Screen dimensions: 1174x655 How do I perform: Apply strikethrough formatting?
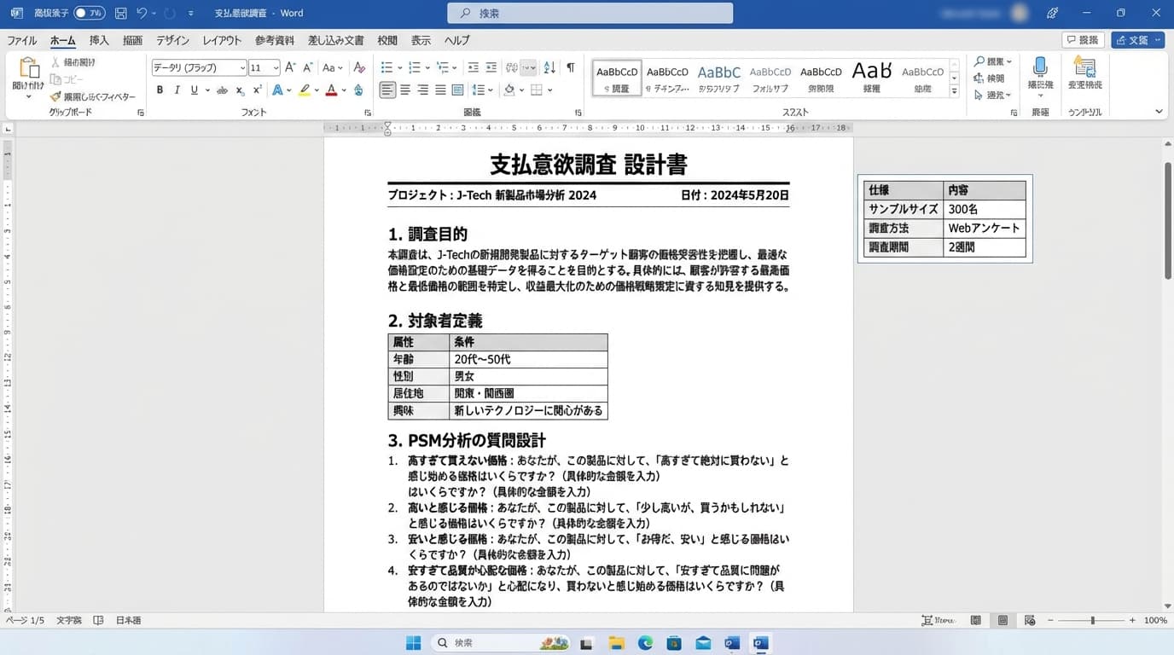tap(220, 90)
